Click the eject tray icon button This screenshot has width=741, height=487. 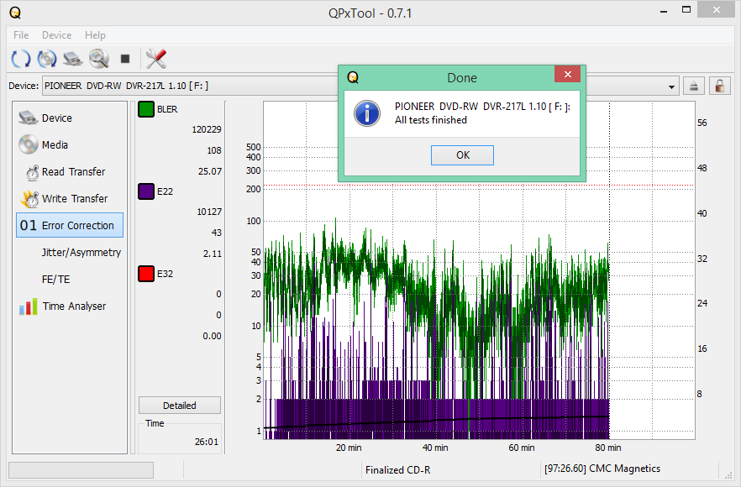694,86
